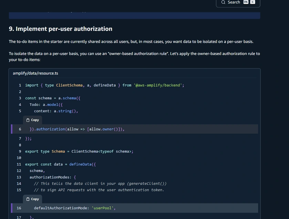The width and height of the screenshot is (289, 219).
Task: Copy the authorization allow.owner code line
Action: pyautogui.click(x=33, y=120)
